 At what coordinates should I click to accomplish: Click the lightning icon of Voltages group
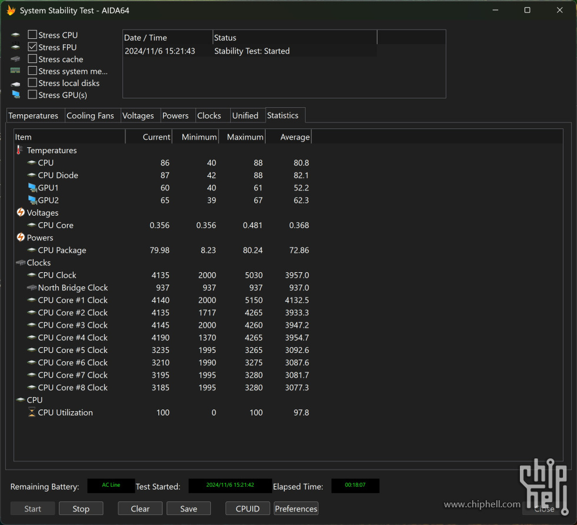[x=21, y=213]
